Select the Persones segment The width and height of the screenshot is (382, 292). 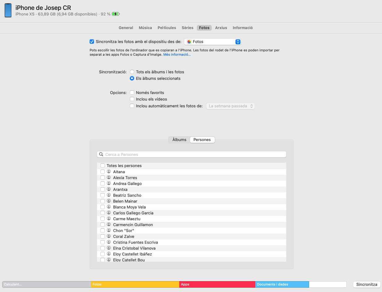click(202, 140)
